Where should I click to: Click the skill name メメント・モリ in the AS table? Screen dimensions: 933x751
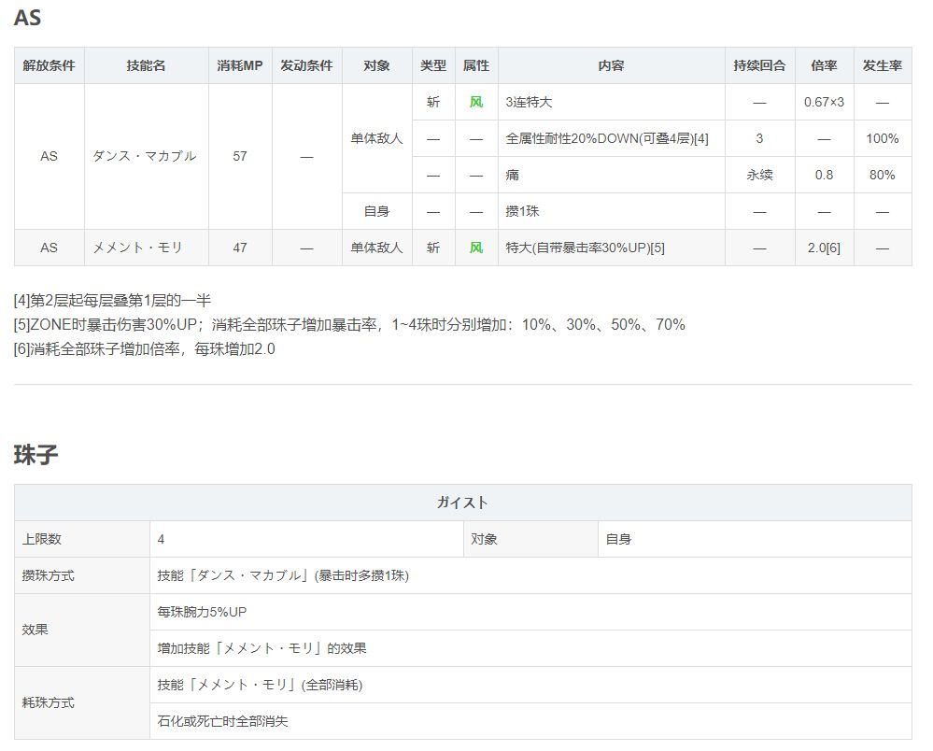tap(138, 248)
